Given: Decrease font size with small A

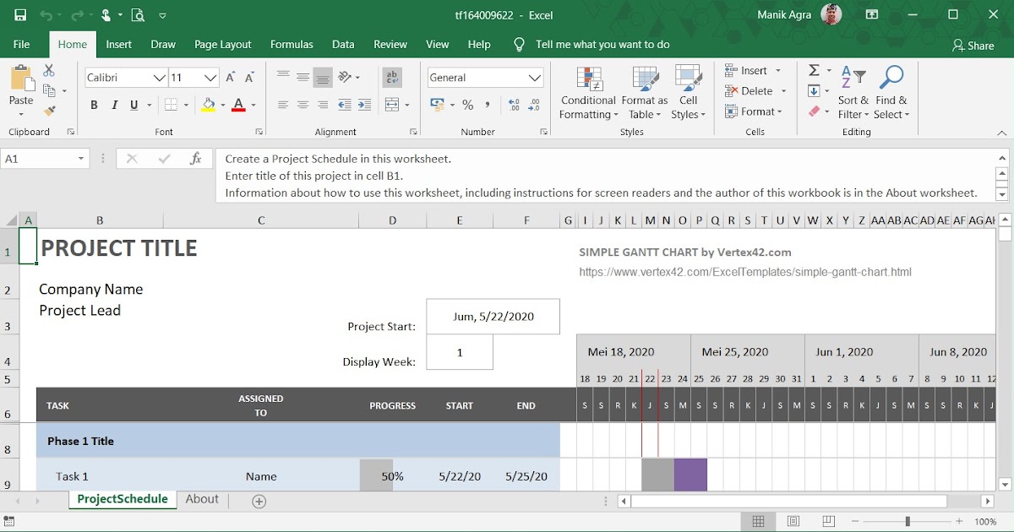Looking at the screenshot, I should (x=249, y=78).
